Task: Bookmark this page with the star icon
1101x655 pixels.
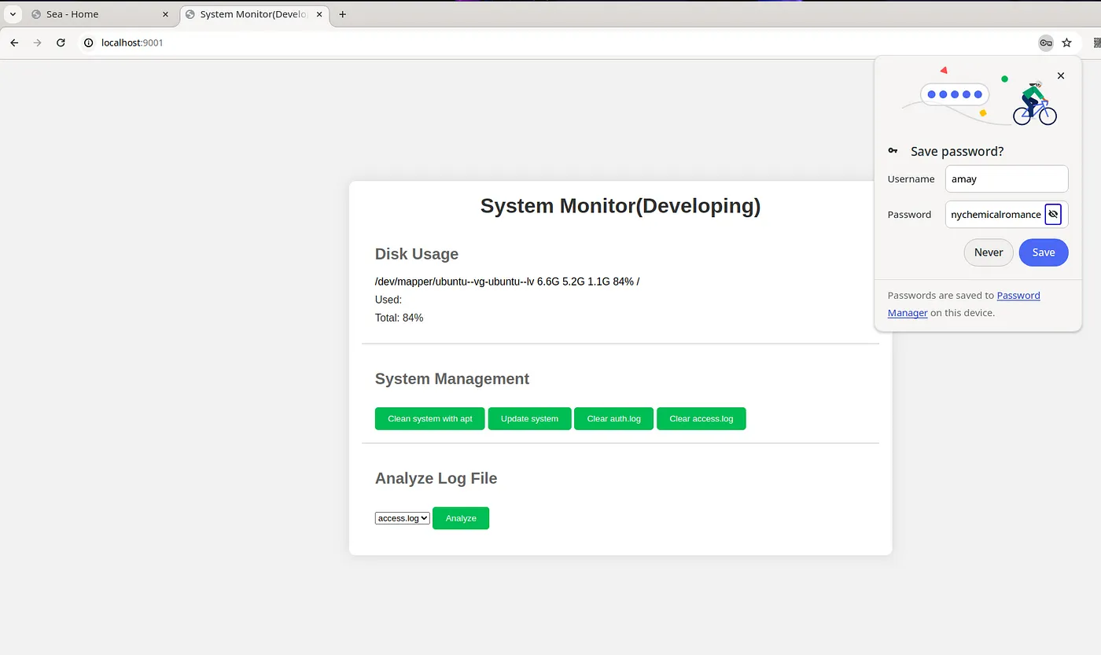Action: (1066, 42)
